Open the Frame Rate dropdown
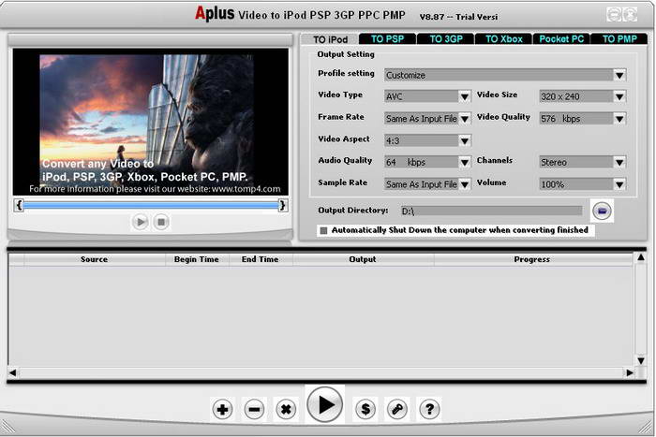This screenshot has height=437, width=656. (x=465, y=119)
